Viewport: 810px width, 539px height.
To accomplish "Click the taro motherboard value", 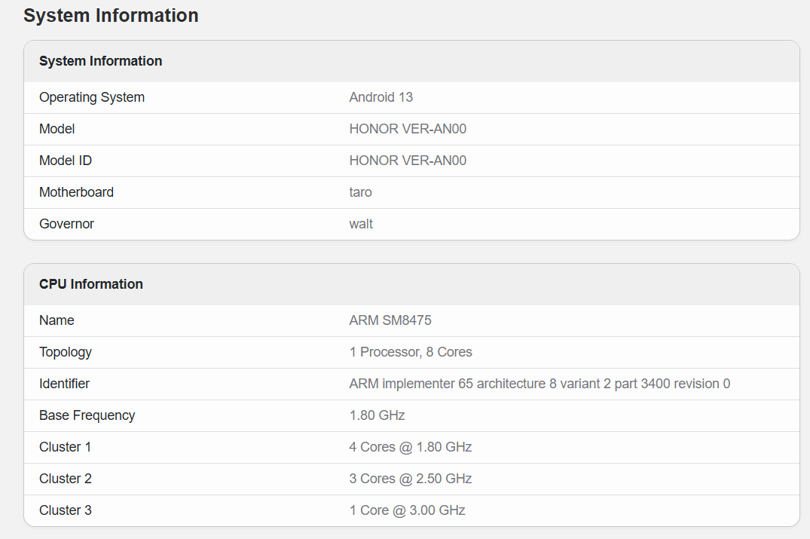I will pyautogui.click(x=360, y=192).
